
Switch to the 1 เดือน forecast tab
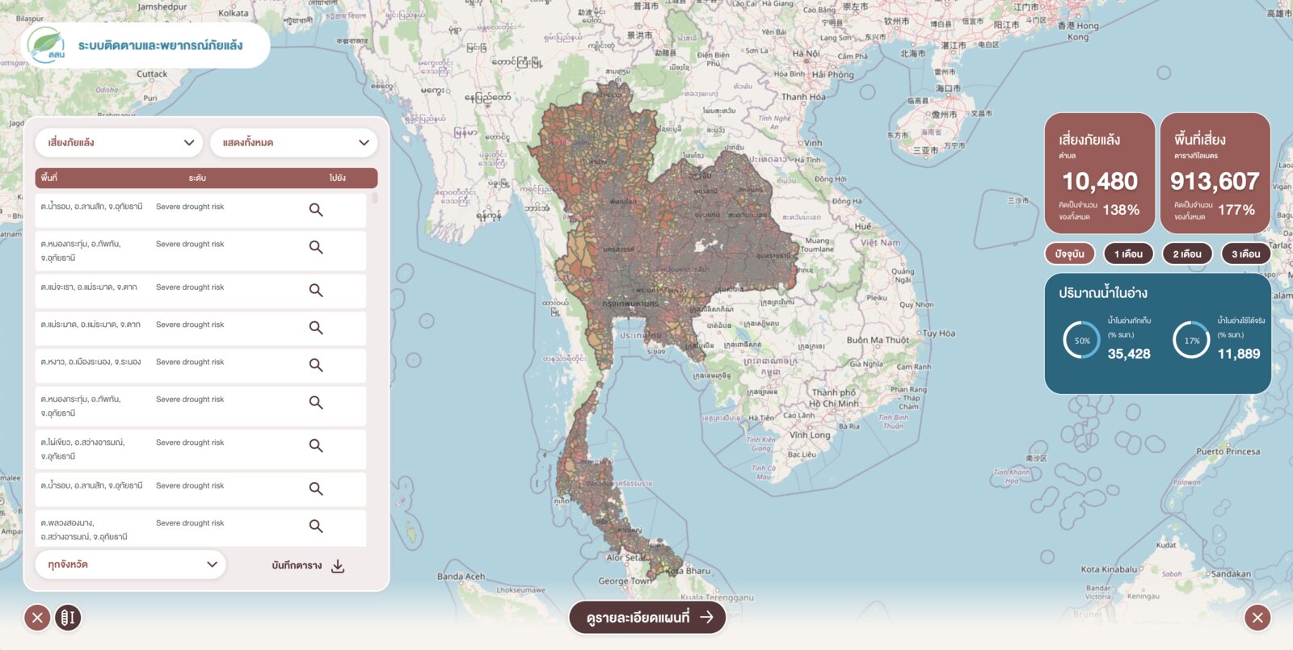1129,254
